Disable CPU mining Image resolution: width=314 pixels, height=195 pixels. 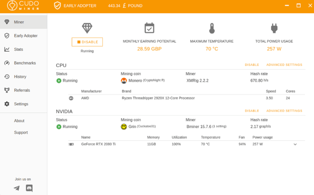252,65
